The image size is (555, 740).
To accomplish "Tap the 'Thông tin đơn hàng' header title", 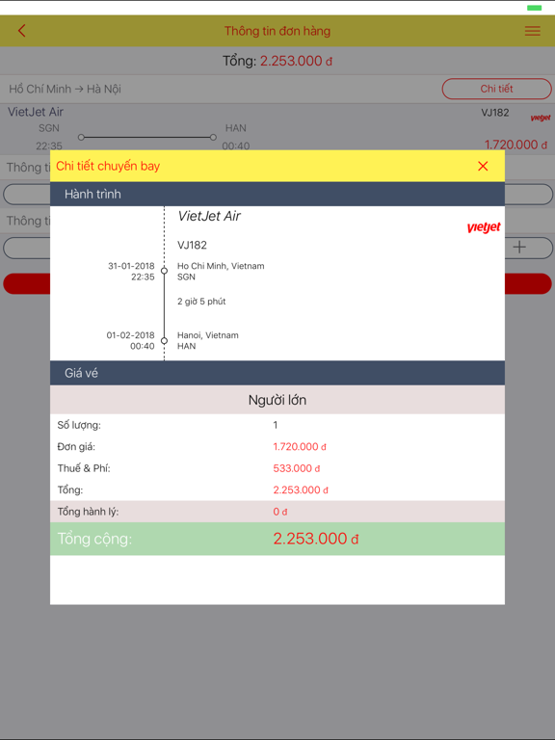I will pos(277,31).
